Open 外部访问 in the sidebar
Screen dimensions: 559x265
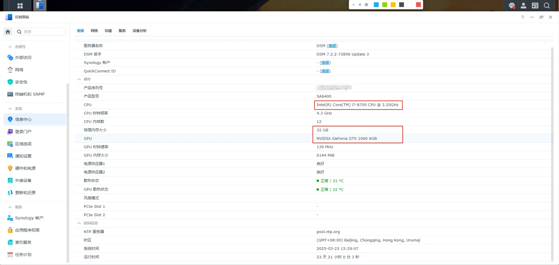(x=35, y=58)
